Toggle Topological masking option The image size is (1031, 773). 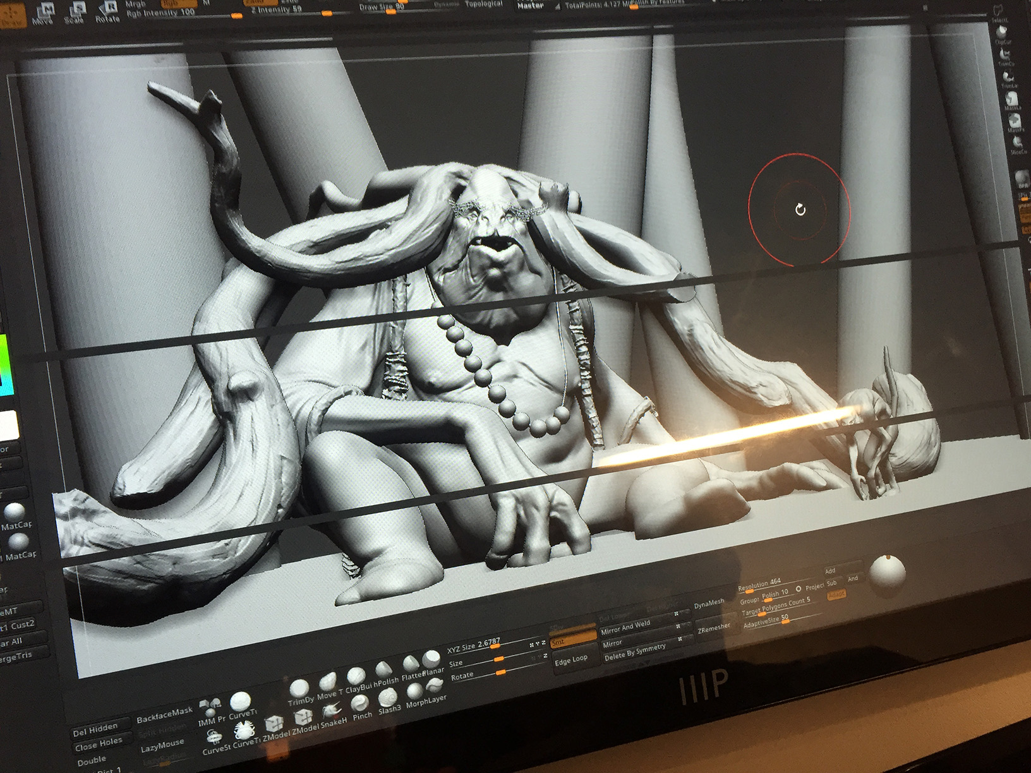pos(484,4)
